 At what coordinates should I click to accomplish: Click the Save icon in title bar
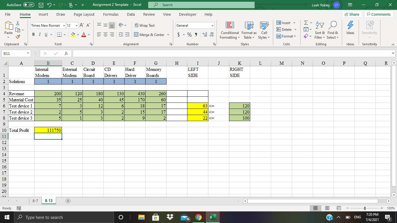42,5
